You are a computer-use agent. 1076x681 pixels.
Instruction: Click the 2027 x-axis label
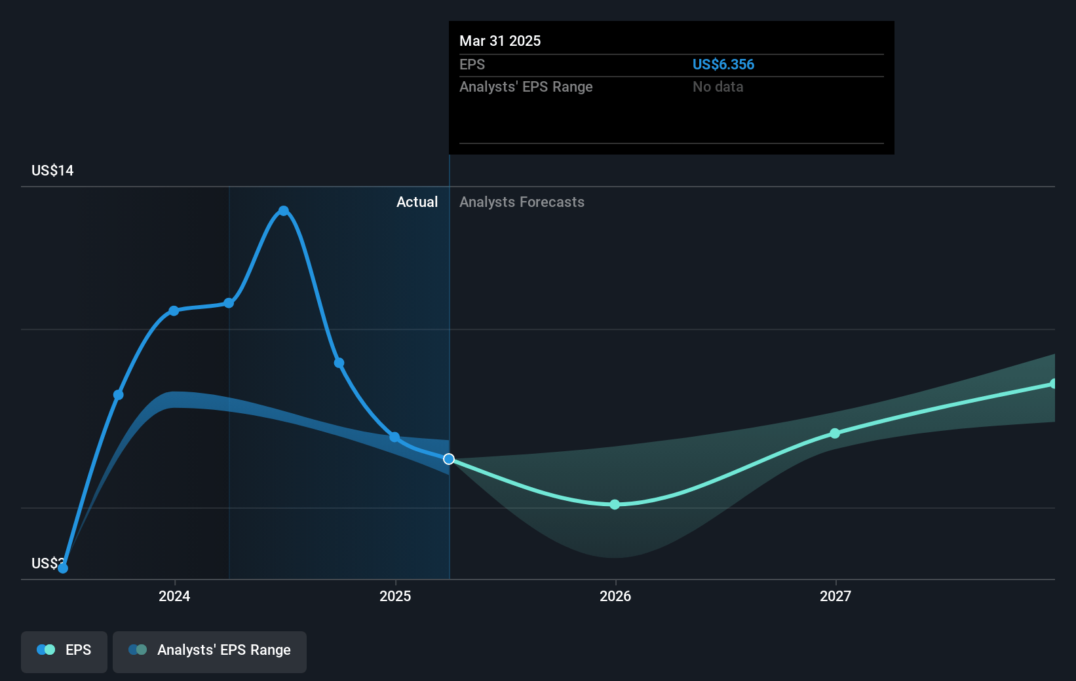[x=836, y=596]
